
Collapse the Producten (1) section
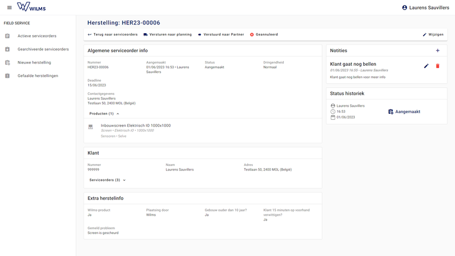tap(104, 113)
